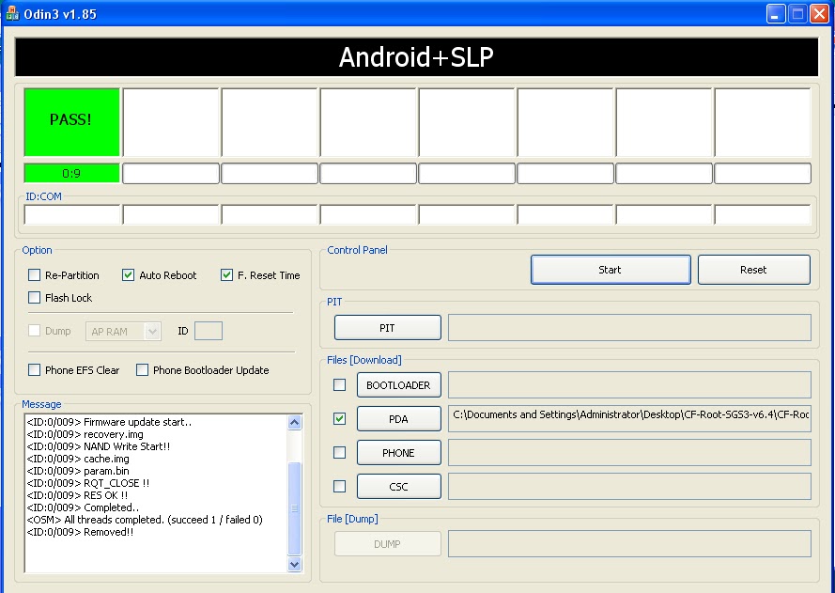
Task: Uncheck the Auto Reboot option
Action: (x=128, y=275)
